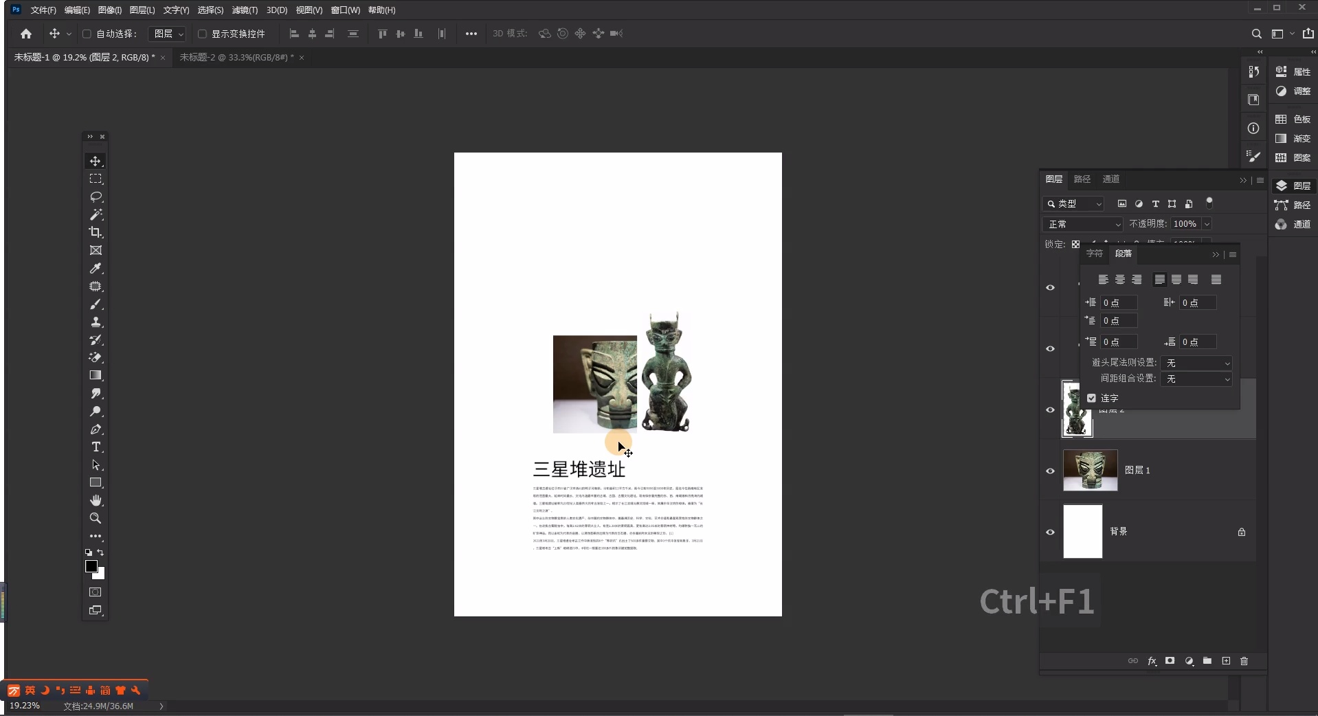Open the 不透明度 dropdown
1318x716 pixels.
(1207, 224)
